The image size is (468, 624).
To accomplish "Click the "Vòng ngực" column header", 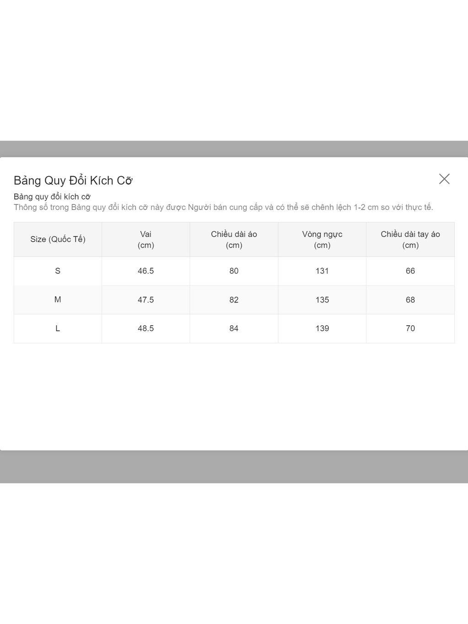I will pos(322,239).
